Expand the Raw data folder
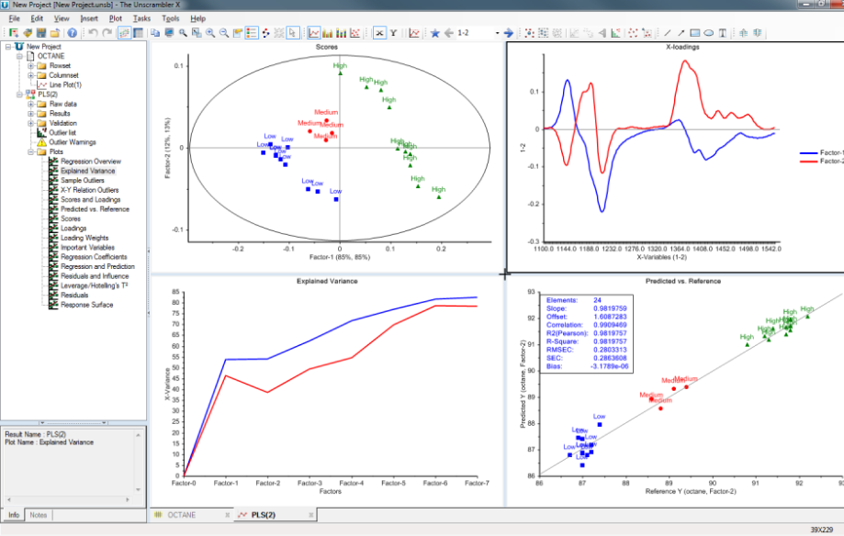844x536 pixels. click(x=31, y=105)
